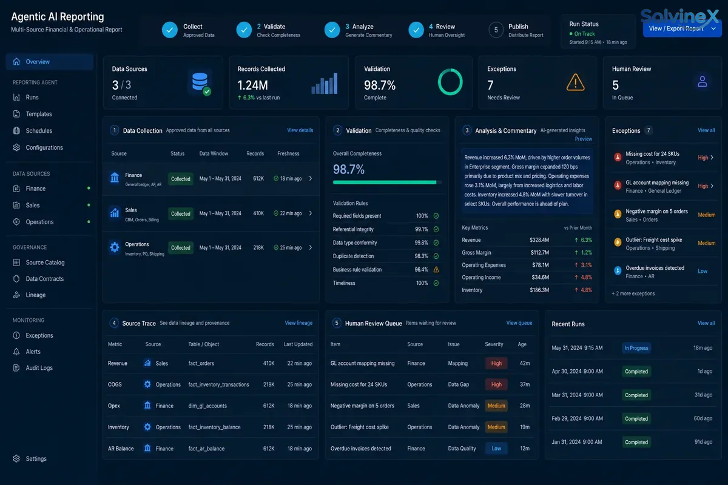Click Low badge for Overdue invoices row
The width and height of the screenshot is (728, 485).
[x=496, y=449]
